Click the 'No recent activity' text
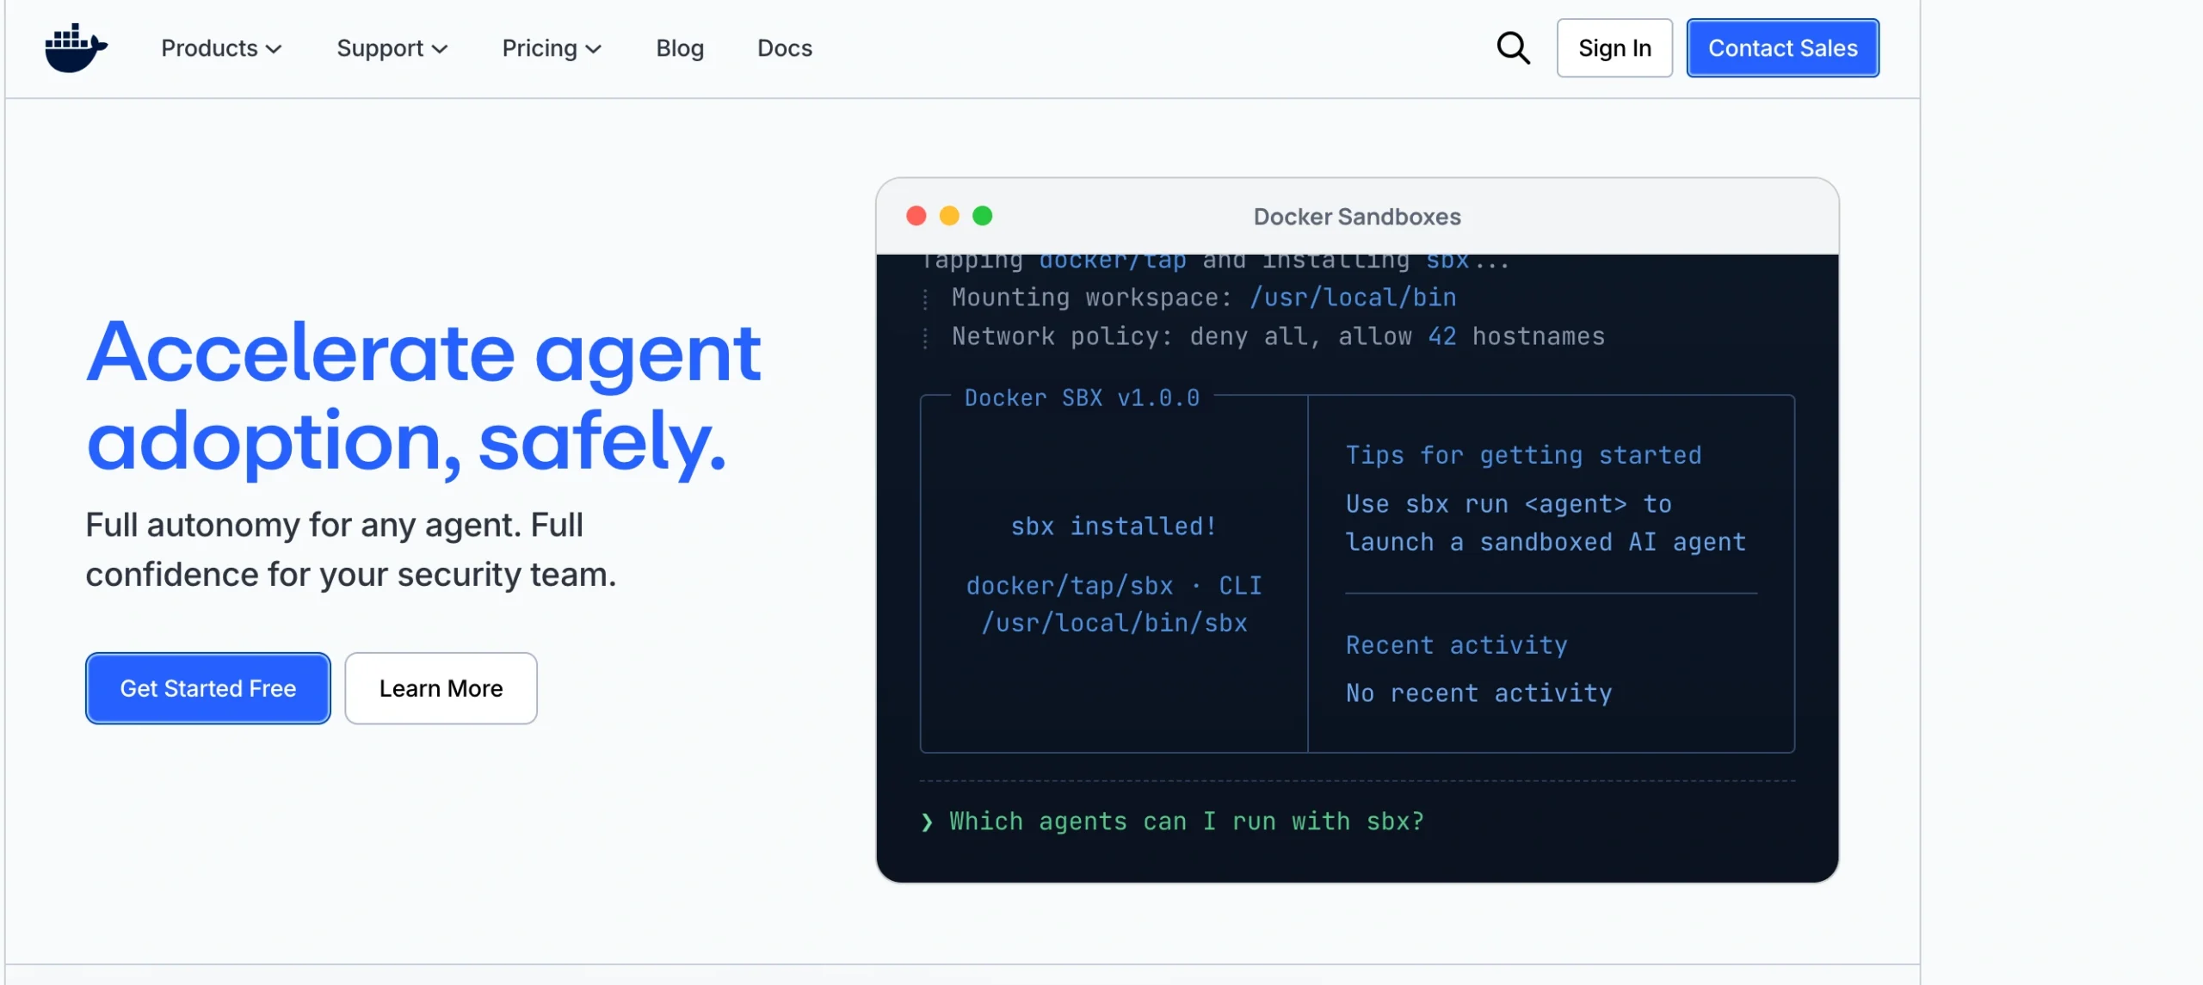 click(x=1479, y=693)
